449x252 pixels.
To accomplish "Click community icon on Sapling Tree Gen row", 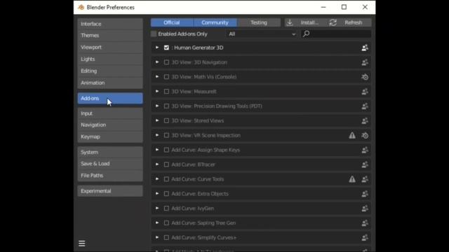I will [x=365, y=223].
